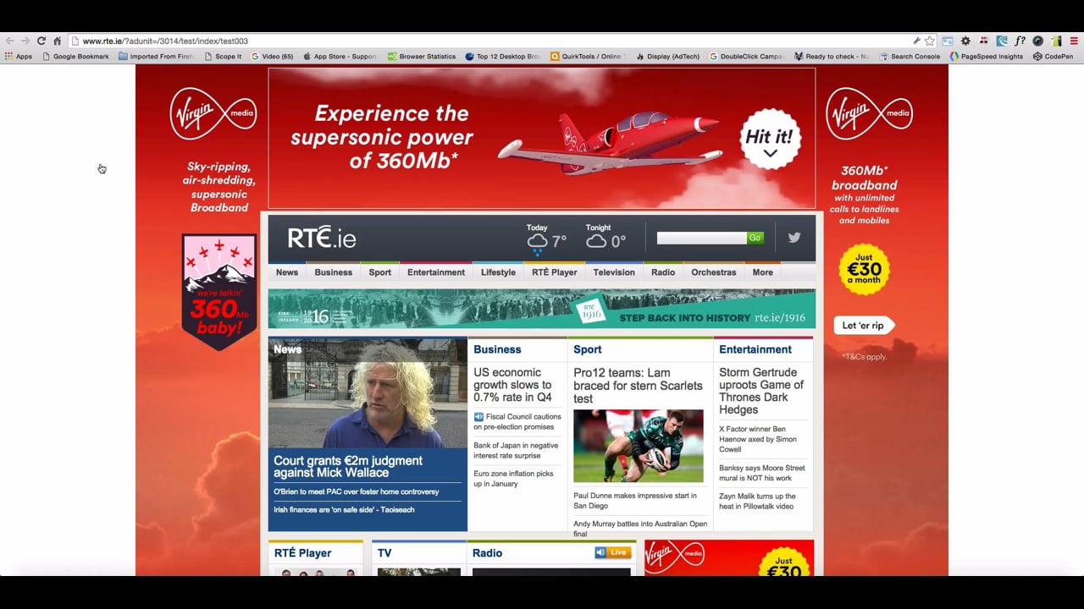Open US economic growth slows headline
1084x609 pixels.
(512, 385)
